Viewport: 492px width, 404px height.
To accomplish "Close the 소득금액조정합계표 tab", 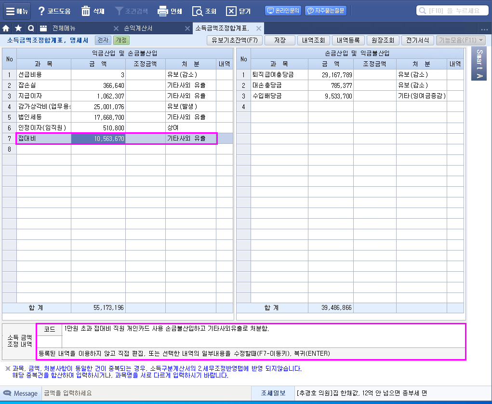I will (259, 28).
